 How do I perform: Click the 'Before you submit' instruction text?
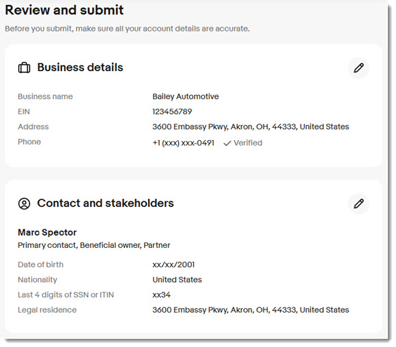tap(127, 29)
